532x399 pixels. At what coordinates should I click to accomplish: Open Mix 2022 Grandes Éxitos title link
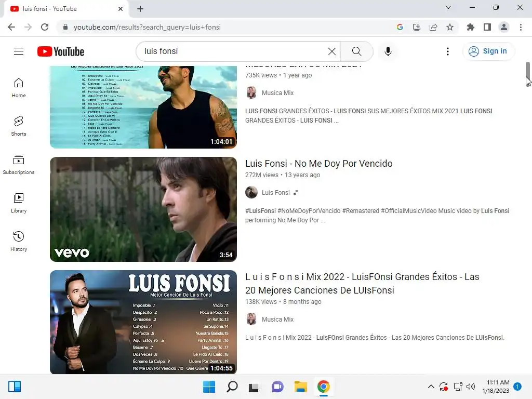click(x=362, y=284)
